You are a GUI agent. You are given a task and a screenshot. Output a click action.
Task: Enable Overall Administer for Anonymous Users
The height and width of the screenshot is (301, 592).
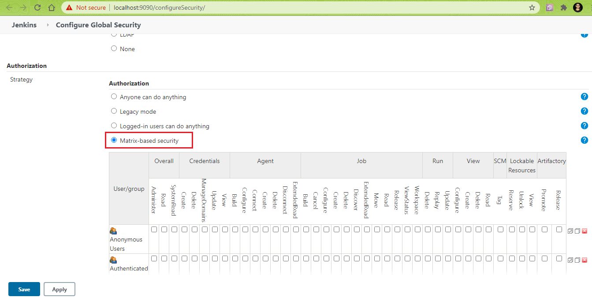154,229
